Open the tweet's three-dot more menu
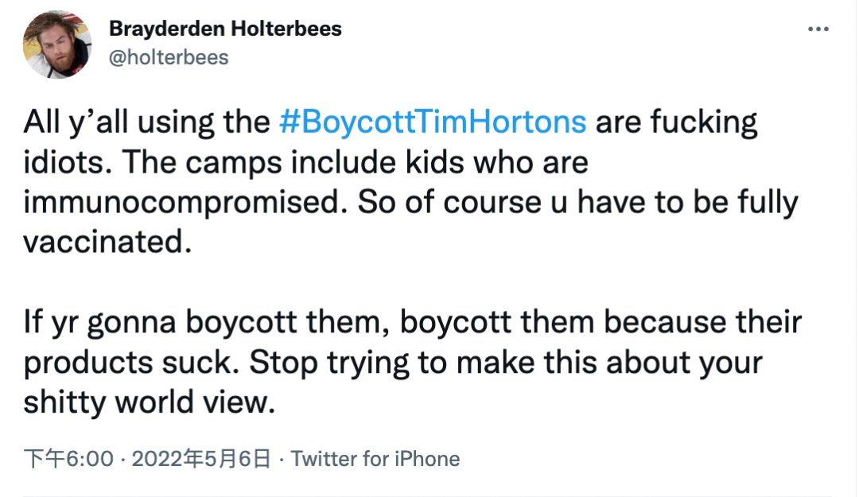859x497 pixels. pos(818,29)
